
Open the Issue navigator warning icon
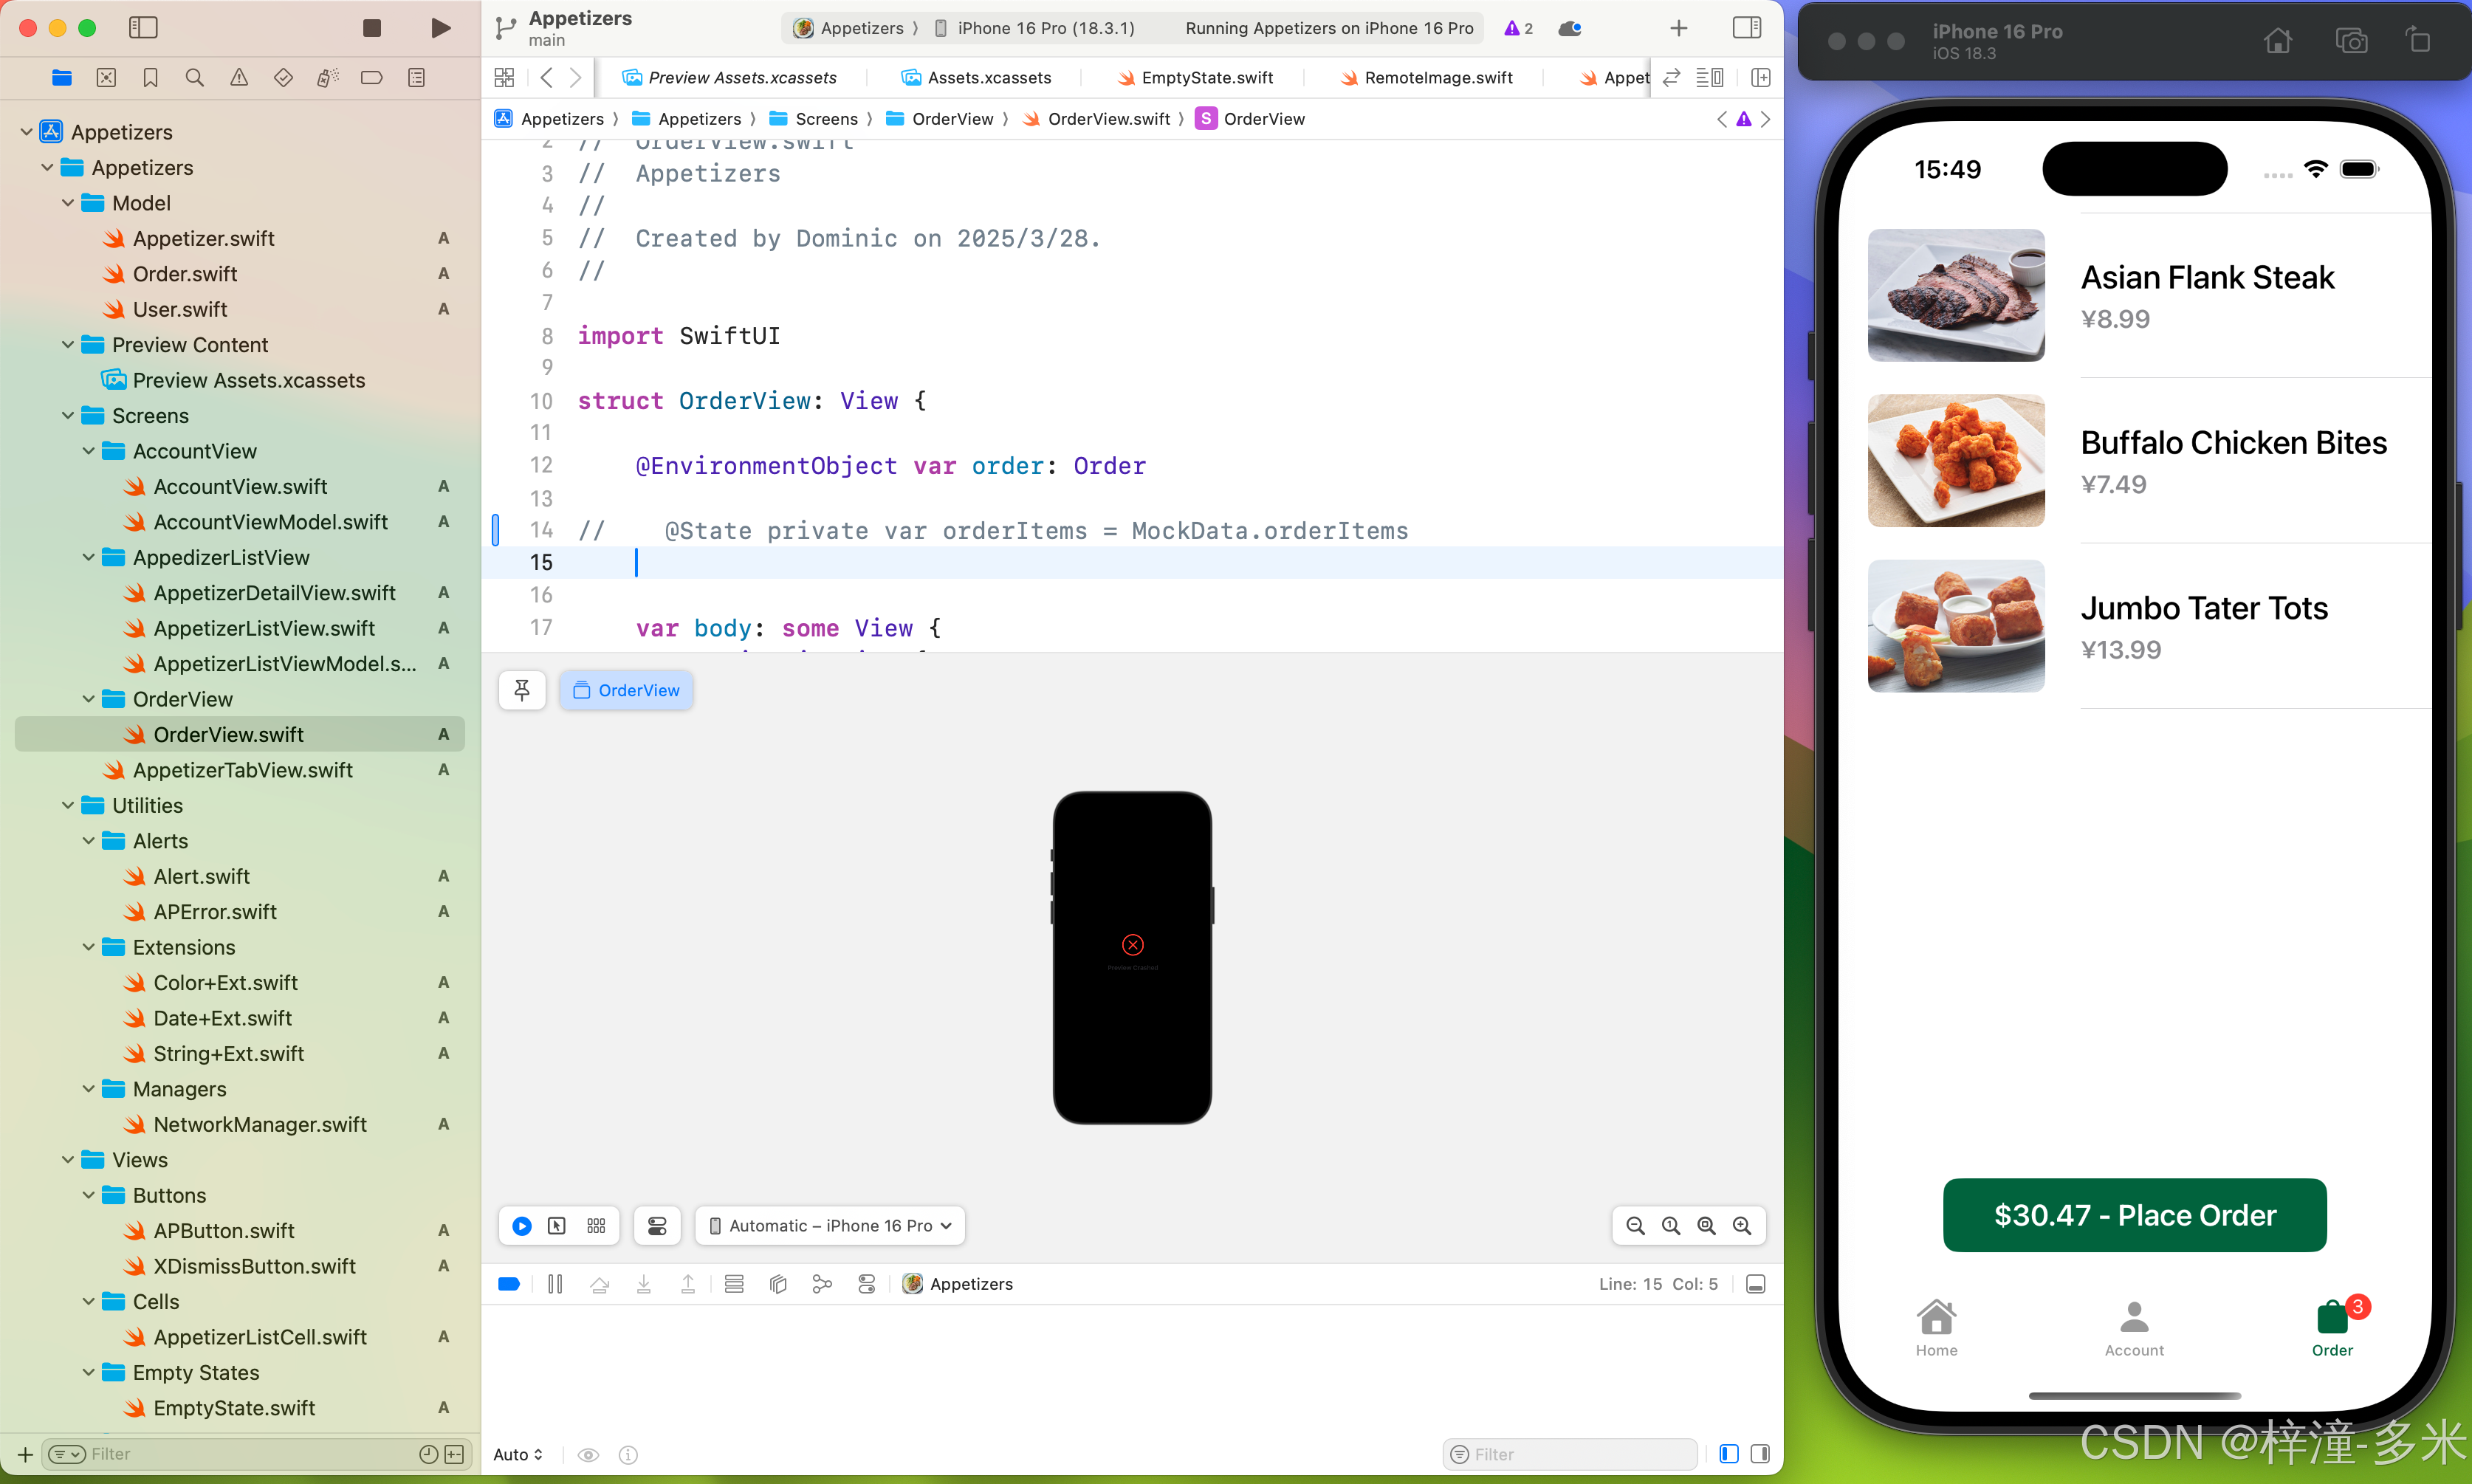239,78
